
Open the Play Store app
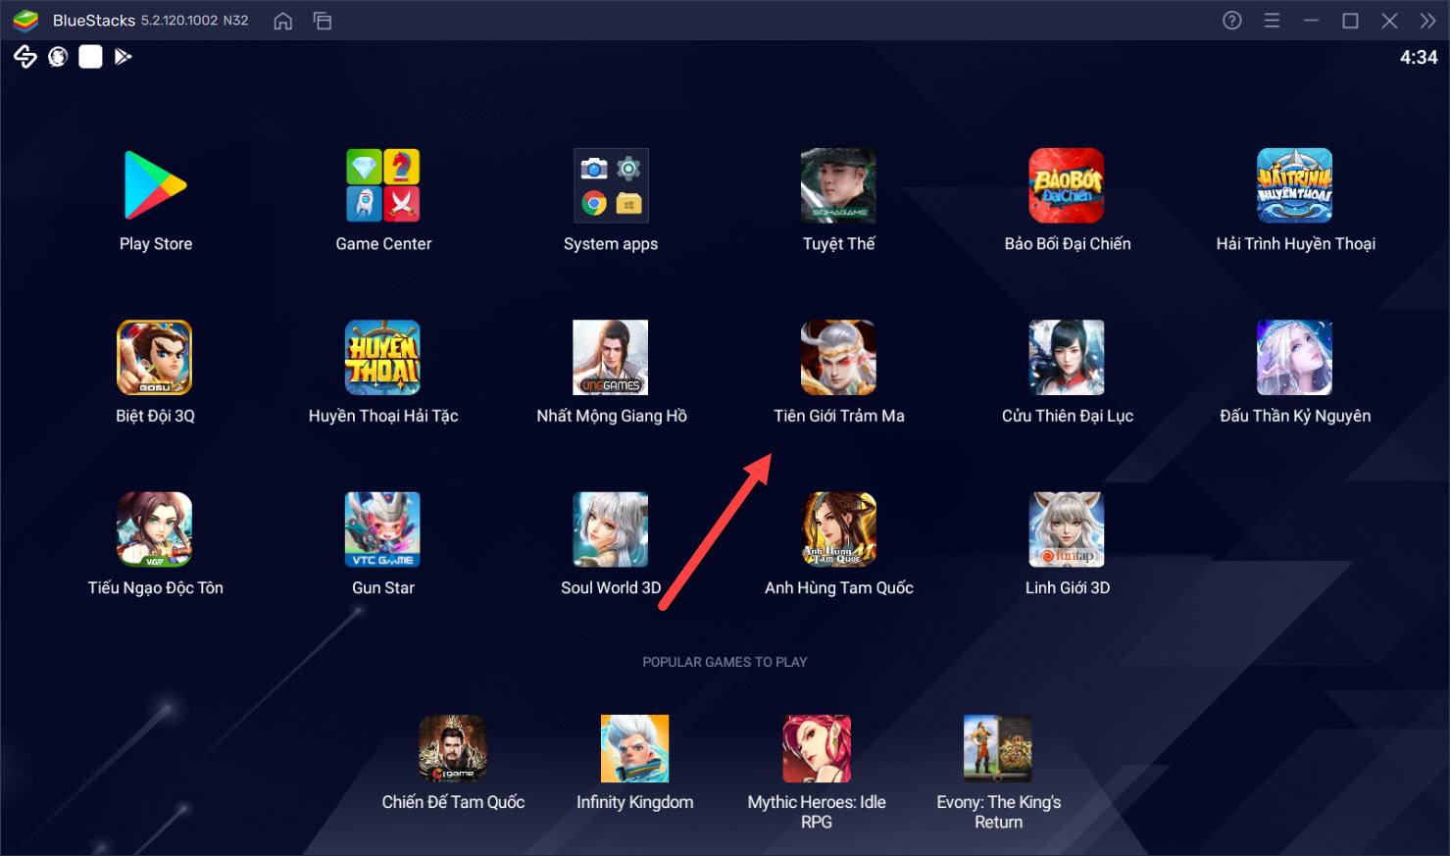point(155,185)
